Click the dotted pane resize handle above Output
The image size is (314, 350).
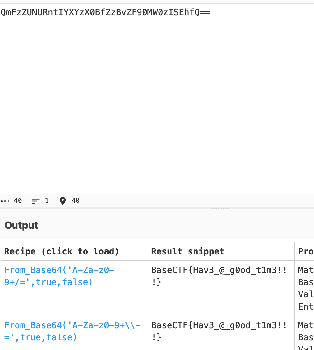coord(220,208)
